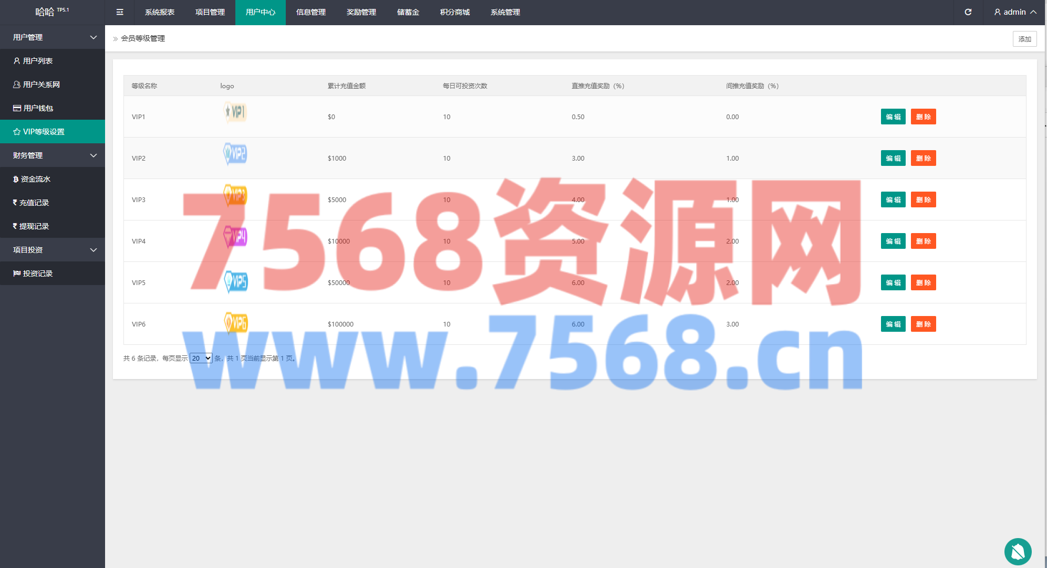The width and height of the screenshot is (1047, 568).
Task: Click the 添加 button
Action: pos(1024,39)
